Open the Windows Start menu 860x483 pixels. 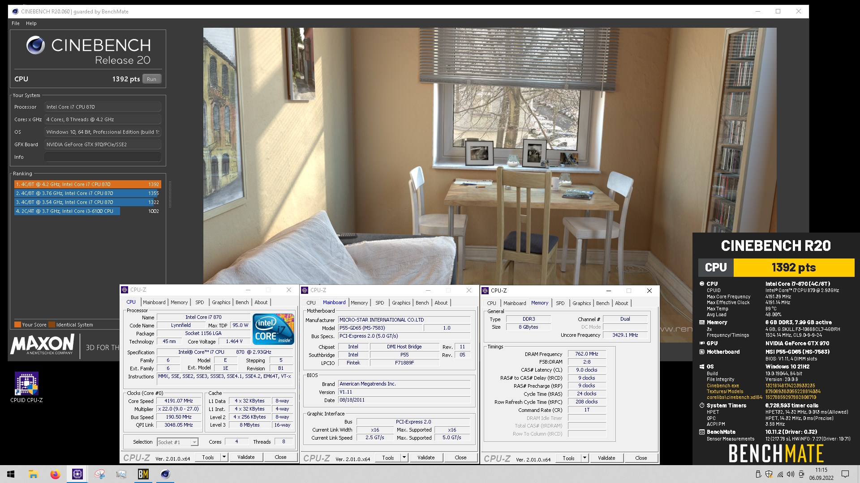[x=11, y=474]
